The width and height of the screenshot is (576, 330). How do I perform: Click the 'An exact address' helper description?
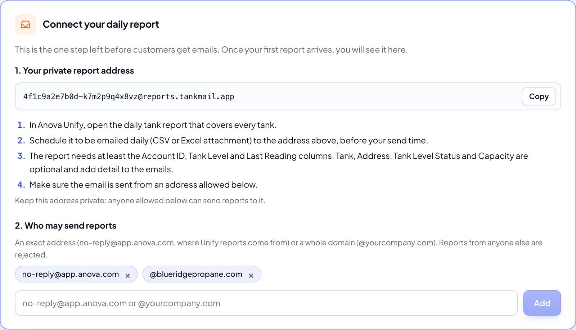coord(279,249)
